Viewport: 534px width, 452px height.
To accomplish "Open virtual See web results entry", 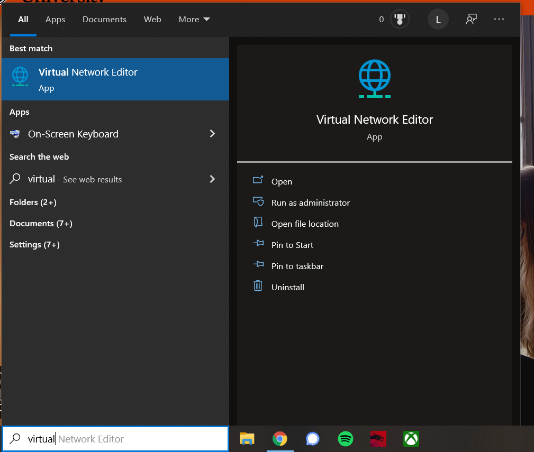I will 115,179.
